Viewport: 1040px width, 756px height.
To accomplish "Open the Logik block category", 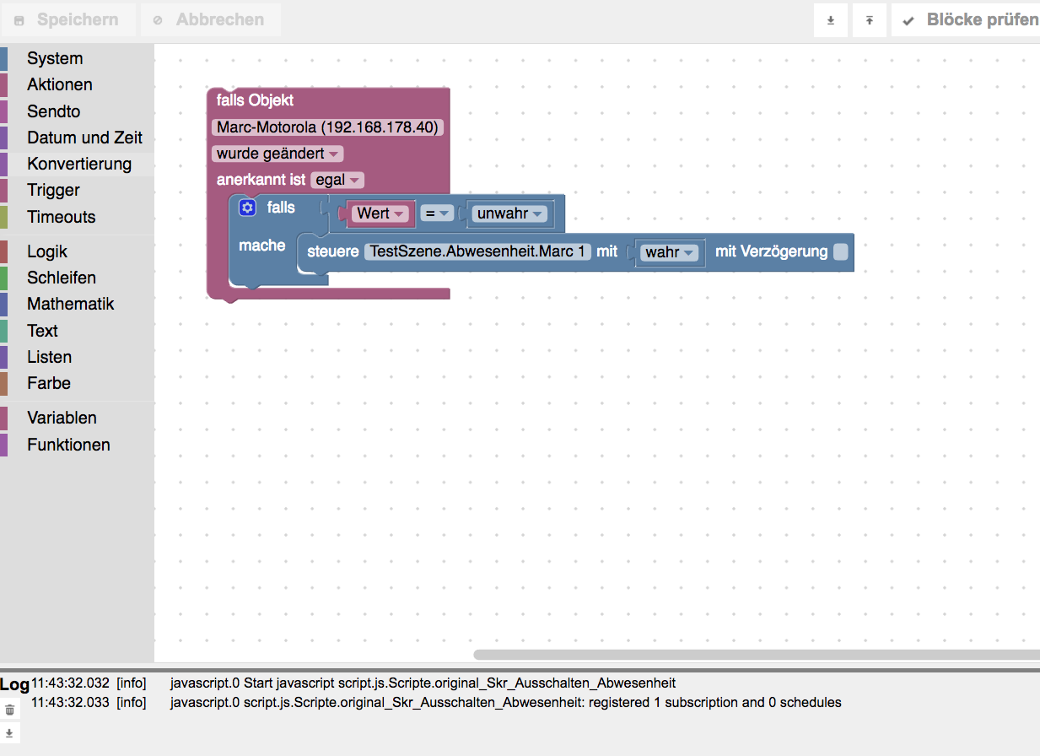I will (77, 251).
